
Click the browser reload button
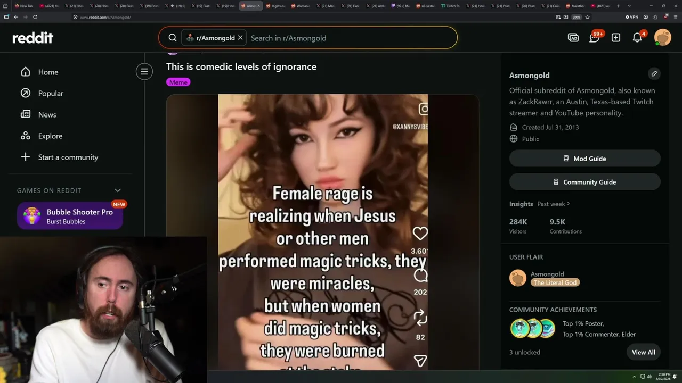pyautogui.click(x=35, y=17)
